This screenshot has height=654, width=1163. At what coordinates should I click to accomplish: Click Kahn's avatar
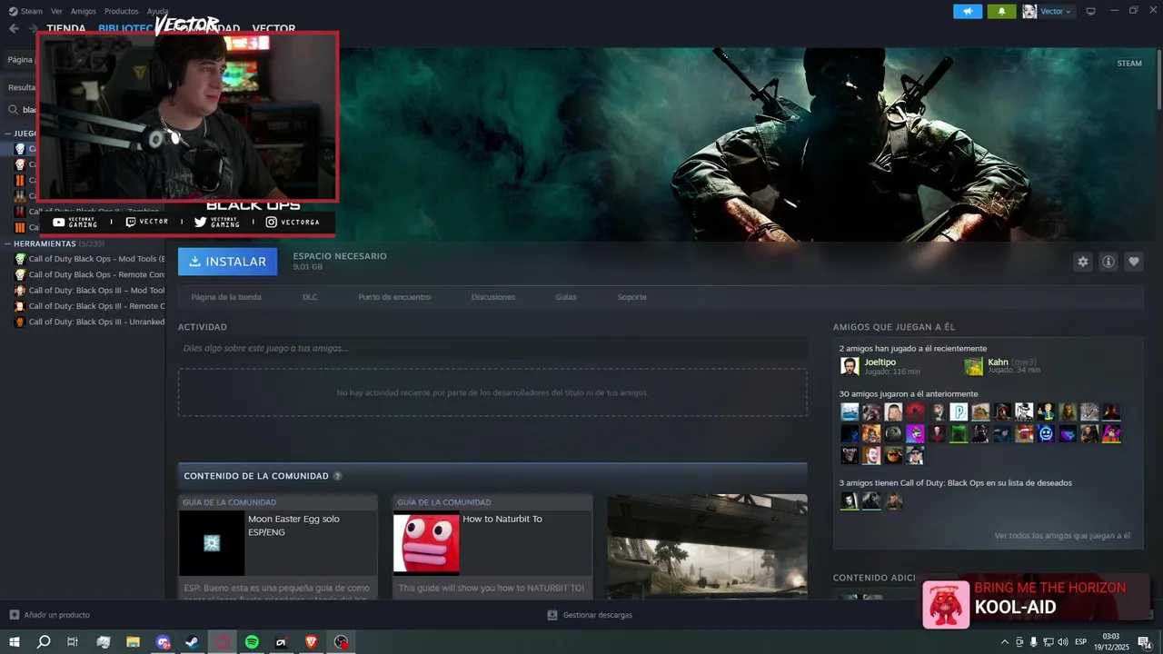[974, 366]
